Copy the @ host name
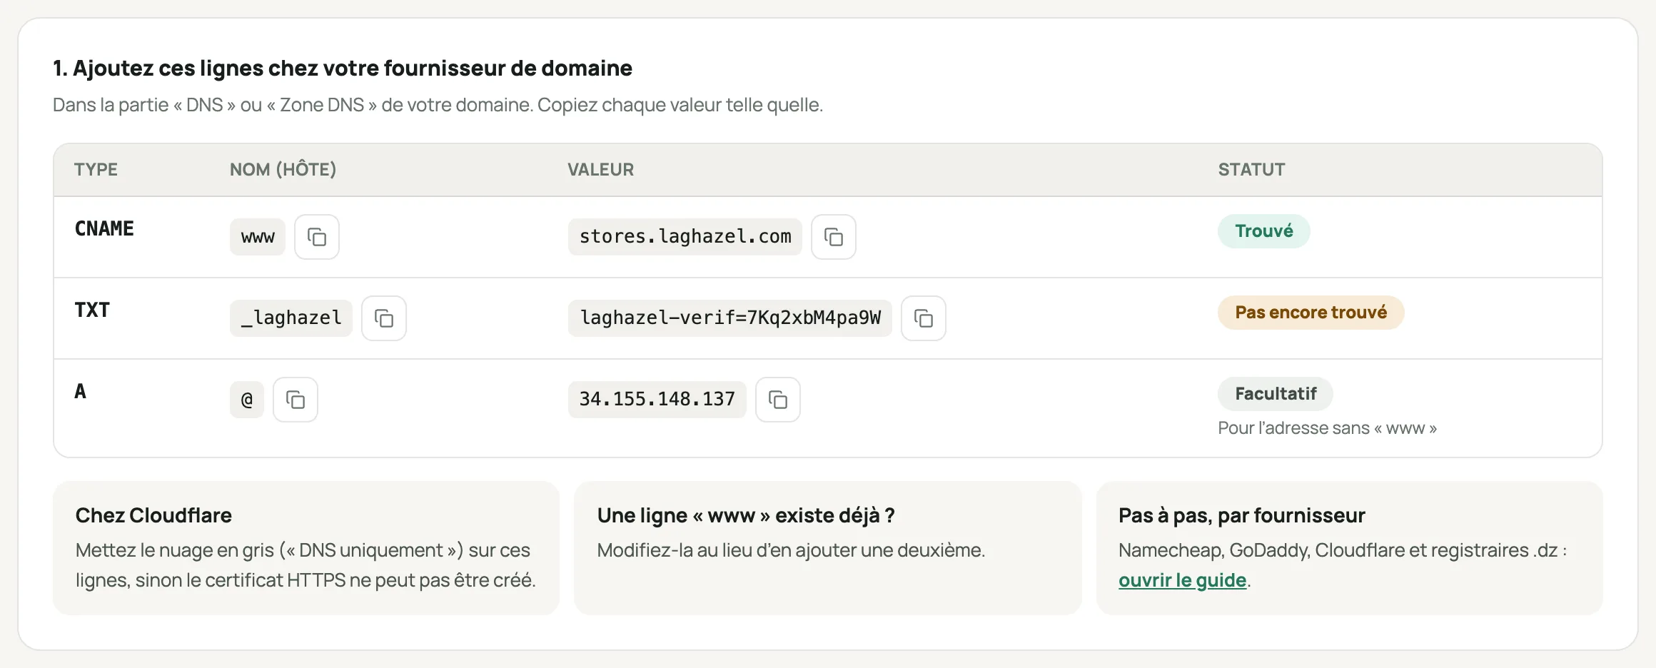 tap(296, 400)
